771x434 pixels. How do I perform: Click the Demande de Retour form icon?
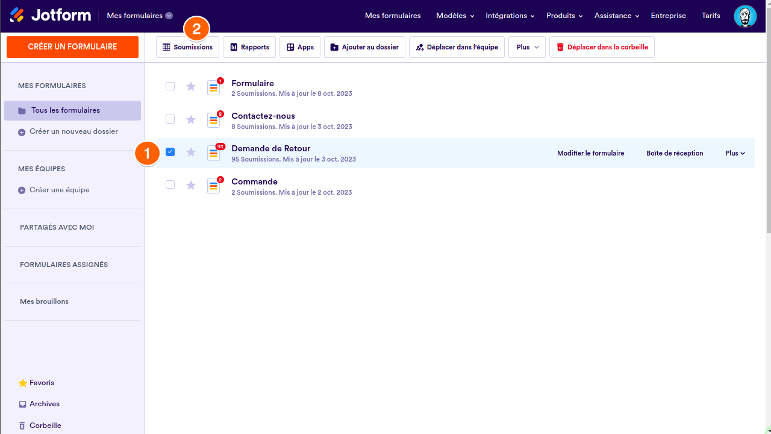coord(214,153)
